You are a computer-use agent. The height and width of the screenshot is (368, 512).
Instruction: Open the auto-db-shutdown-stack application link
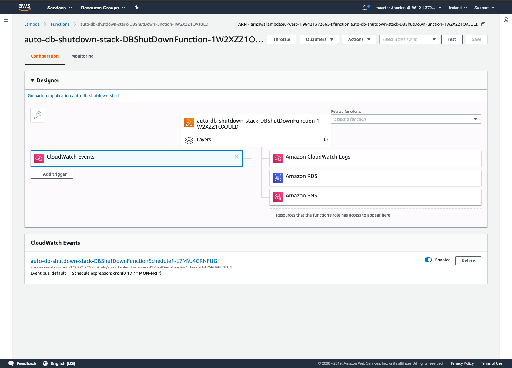[x=74, y=96]
